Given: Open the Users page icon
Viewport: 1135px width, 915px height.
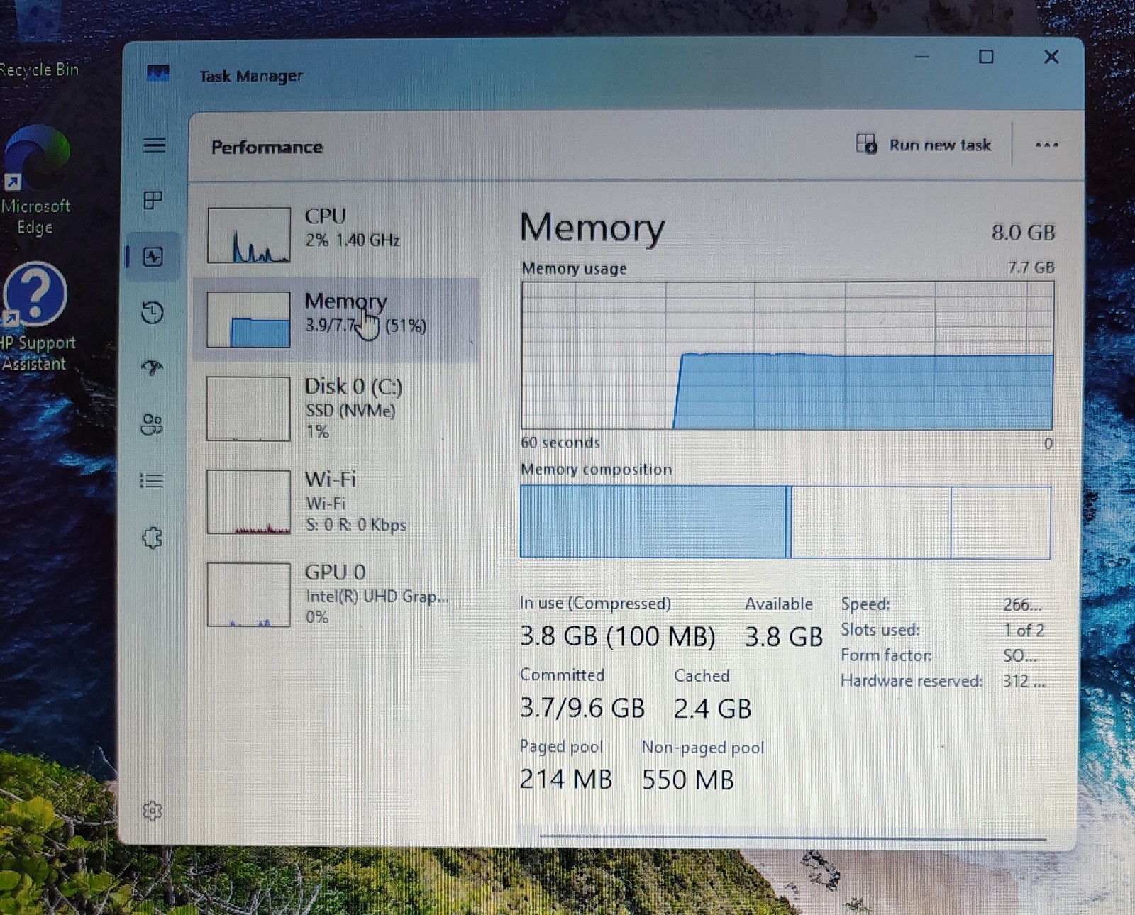Looking at the screenshot, I should click(152, 424).
